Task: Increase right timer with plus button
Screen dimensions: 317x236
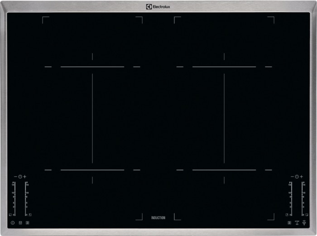Action: click(x=302, y=176)
